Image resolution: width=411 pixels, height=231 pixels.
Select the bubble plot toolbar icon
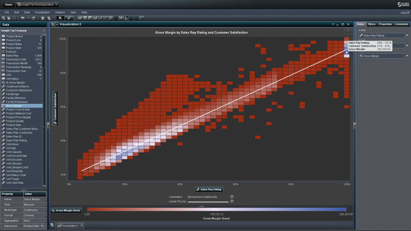click(111, 18)
